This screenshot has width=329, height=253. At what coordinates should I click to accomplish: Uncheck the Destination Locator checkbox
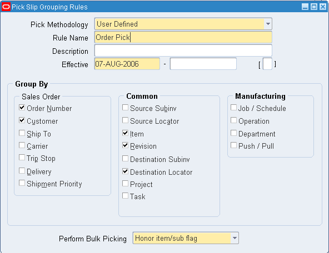125,171
